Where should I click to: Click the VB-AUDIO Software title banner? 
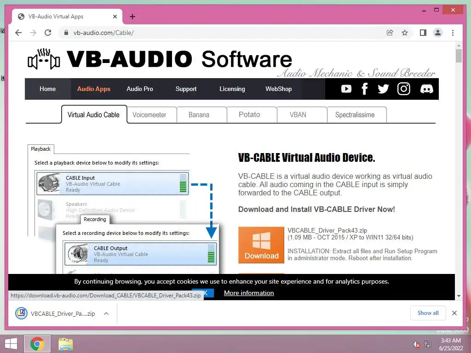click(x=179, y=59)
